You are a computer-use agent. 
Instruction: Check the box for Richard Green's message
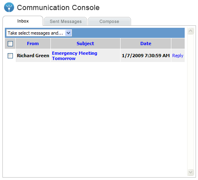(x=10, y=56)
